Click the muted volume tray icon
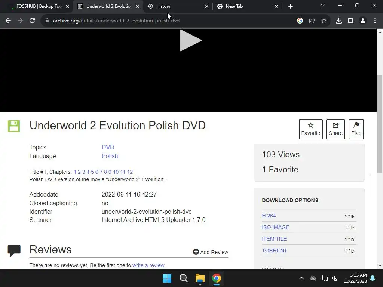The height and width of the screenshot is (287, 383). pos(335,278)
